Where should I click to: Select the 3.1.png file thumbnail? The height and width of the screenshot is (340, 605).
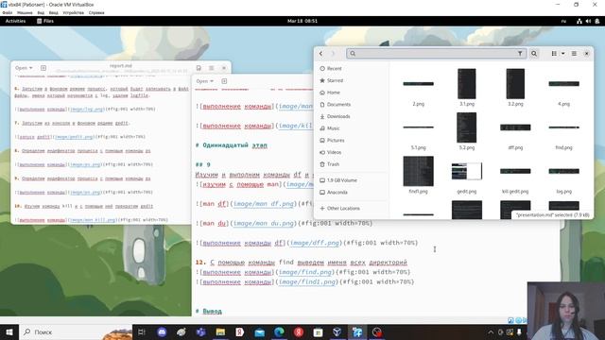467,84
